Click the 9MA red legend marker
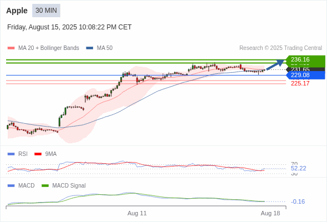Screen dimensions: 327x222 pyautogui.click(x=38, y=154)
